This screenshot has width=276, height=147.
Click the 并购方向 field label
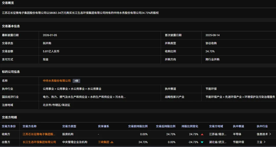tap(170, 60)
